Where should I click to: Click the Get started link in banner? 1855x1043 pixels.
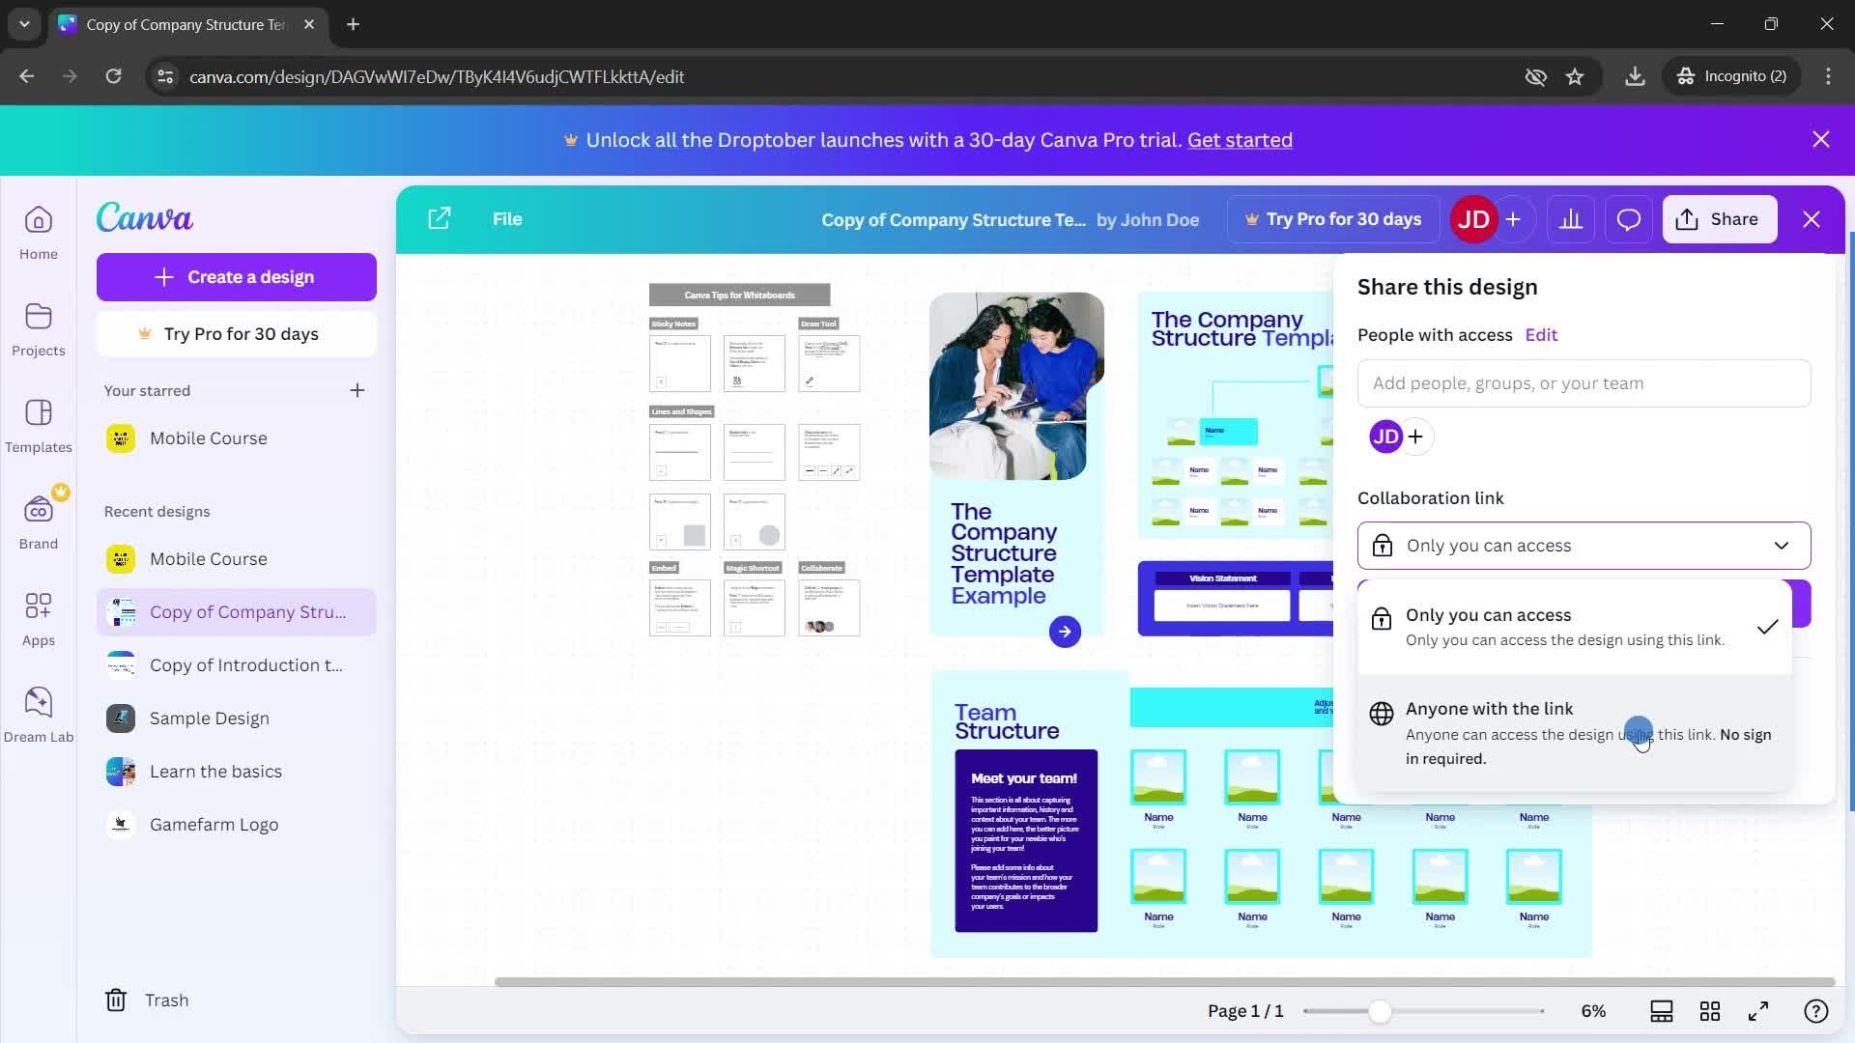coord(1240,140)
